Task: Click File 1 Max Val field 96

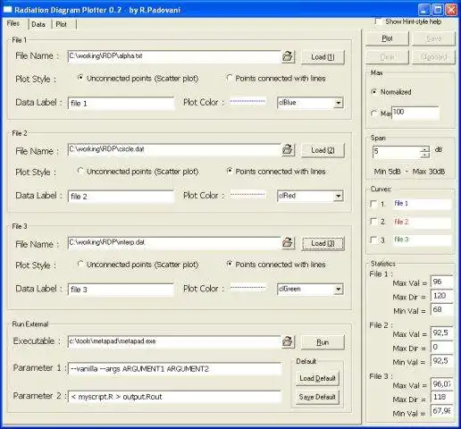Action: [442, 282]
